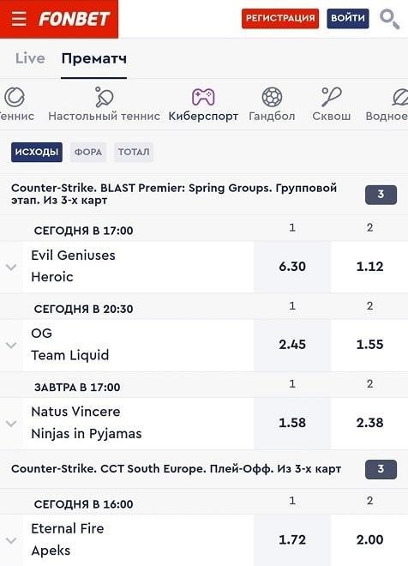Open the Прематч tab

(93, 59)
